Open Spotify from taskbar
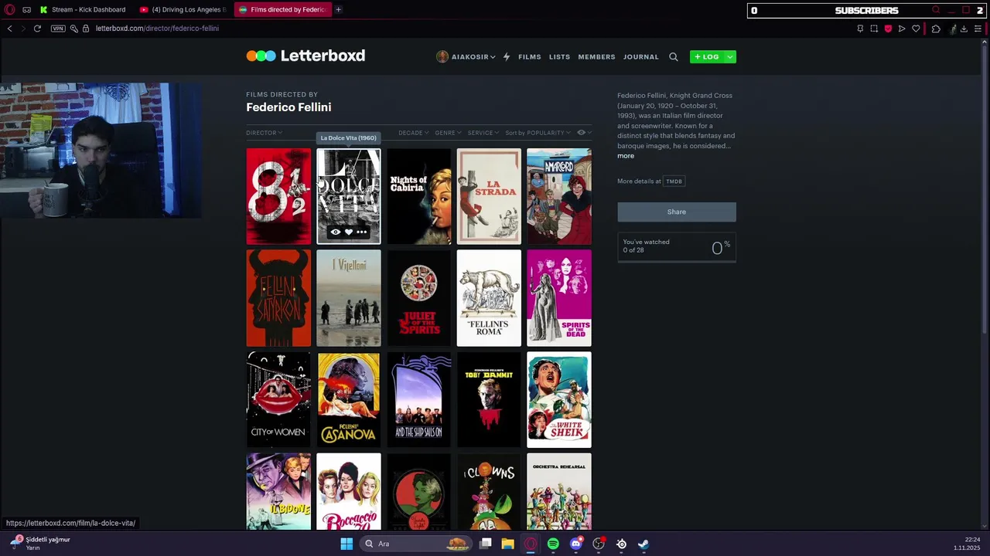This screenshot has width=990, height=556. (553, 544)
